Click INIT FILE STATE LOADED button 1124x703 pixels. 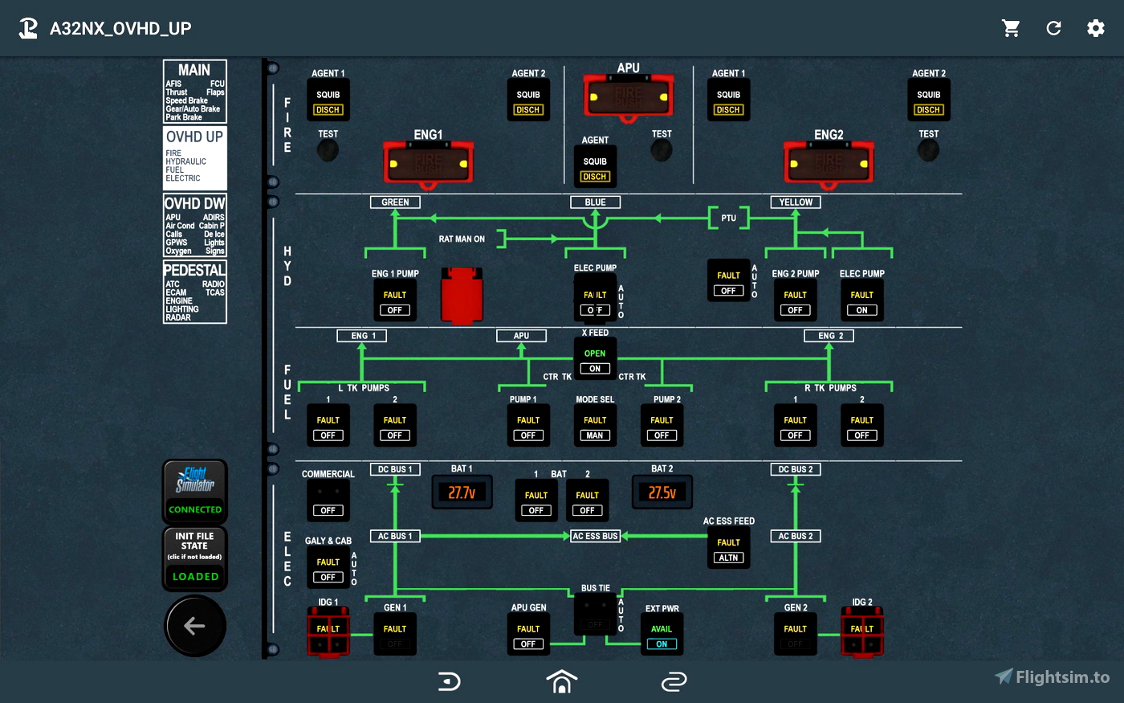pos(195,558)
